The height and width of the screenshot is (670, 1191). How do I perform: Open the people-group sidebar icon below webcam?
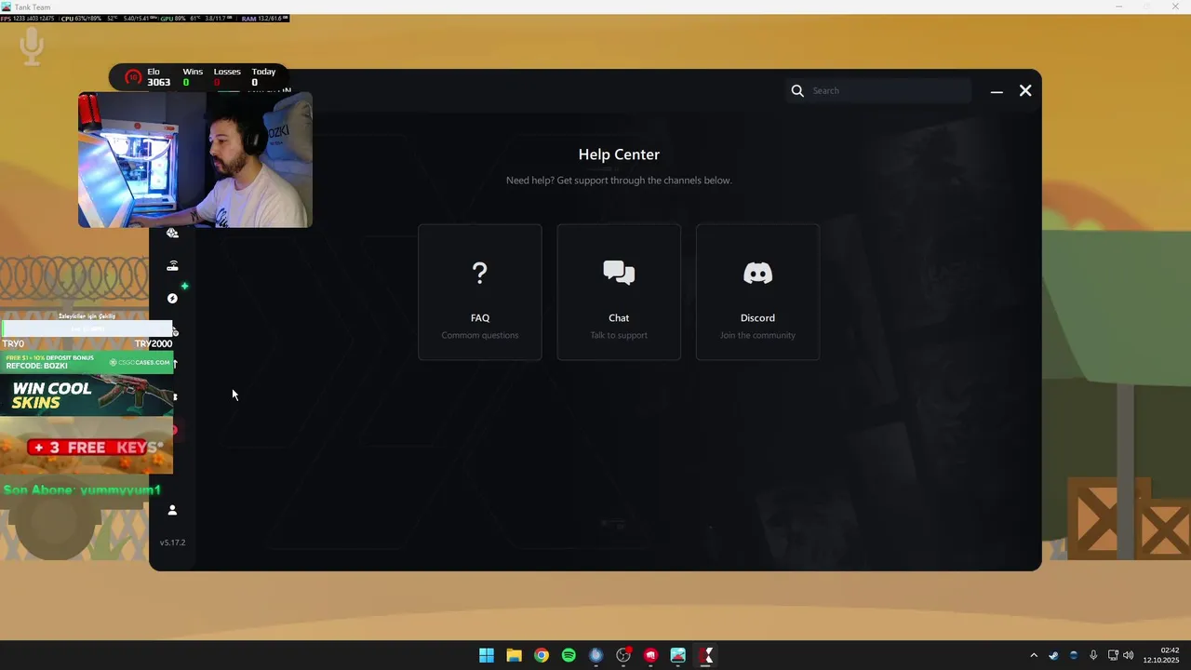172,234
